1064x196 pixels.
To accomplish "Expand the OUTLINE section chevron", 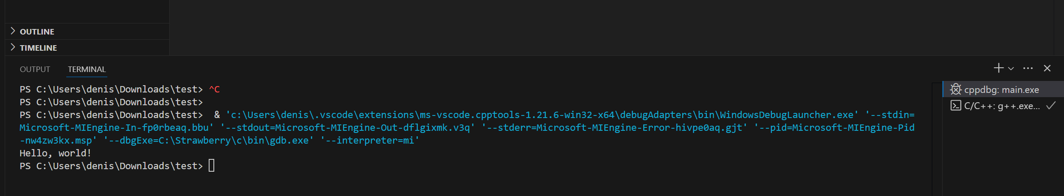I will [13, 31].
